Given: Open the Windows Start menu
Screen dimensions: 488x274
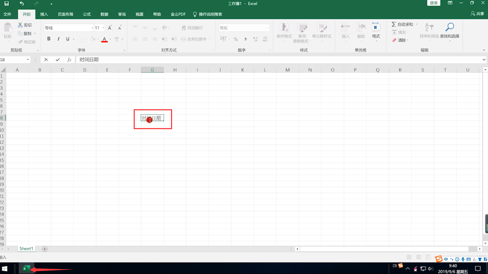Looking at the screenshot, I should pyautogui.click(x=5, y=268).
